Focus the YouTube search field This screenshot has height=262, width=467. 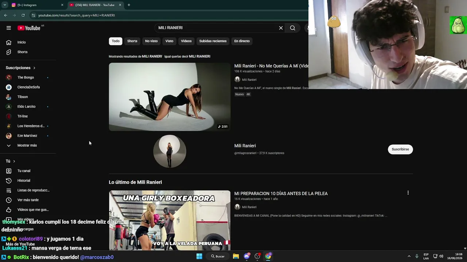217,28
